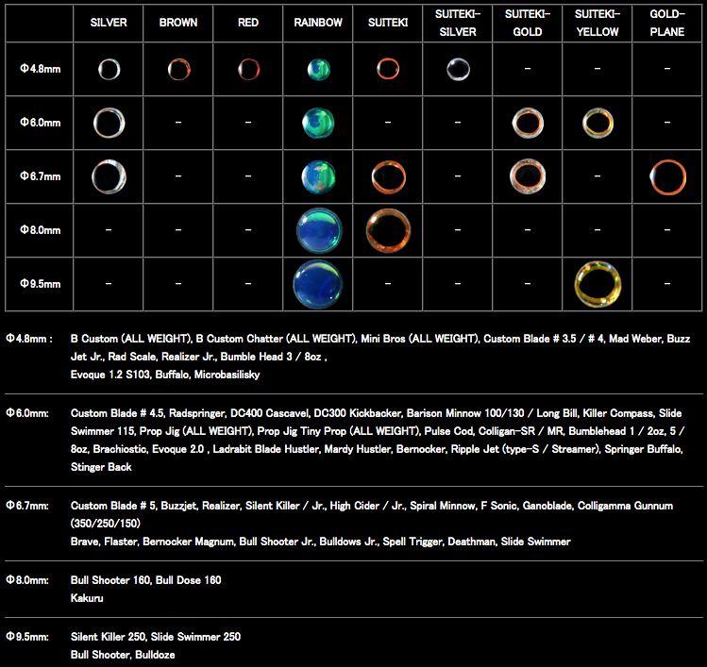Click the '(350/250/150)' text line
Screen dimensions: 707x667
coord(106,524)
